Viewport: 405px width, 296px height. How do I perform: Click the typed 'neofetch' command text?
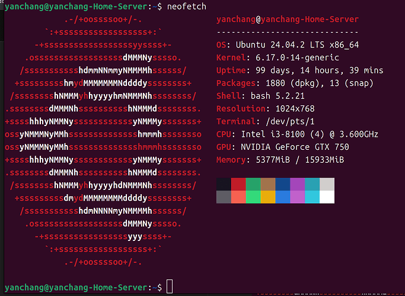[x=187, y=7]
